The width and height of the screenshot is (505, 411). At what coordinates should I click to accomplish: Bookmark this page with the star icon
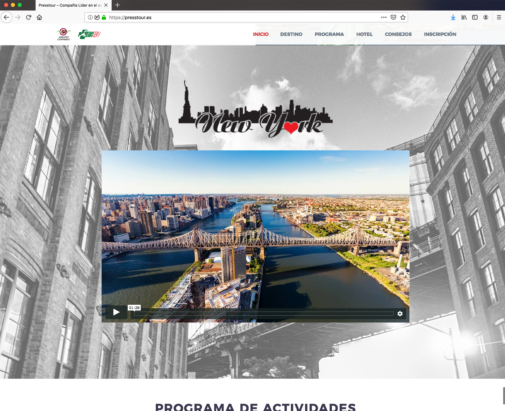403,17
